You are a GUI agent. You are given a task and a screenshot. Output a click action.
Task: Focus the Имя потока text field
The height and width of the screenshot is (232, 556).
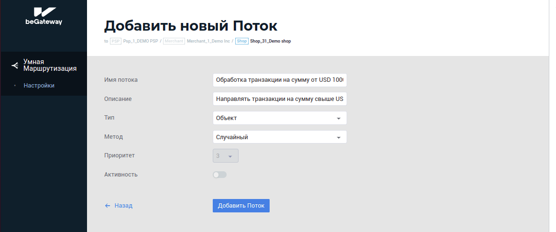click(x=279, y=80)
